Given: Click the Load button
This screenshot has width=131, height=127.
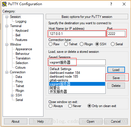Looking at the screenshot, I should pos(116,70).
